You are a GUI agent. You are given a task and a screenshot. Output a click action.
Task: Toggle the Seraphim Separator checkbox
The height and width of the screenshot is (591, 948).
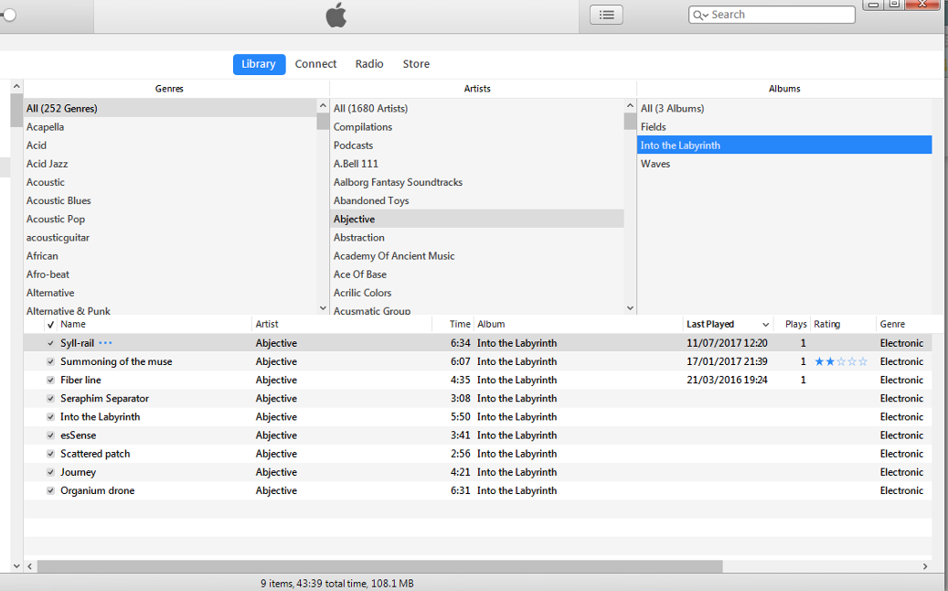pyautogui.click(x=51, y=399)
